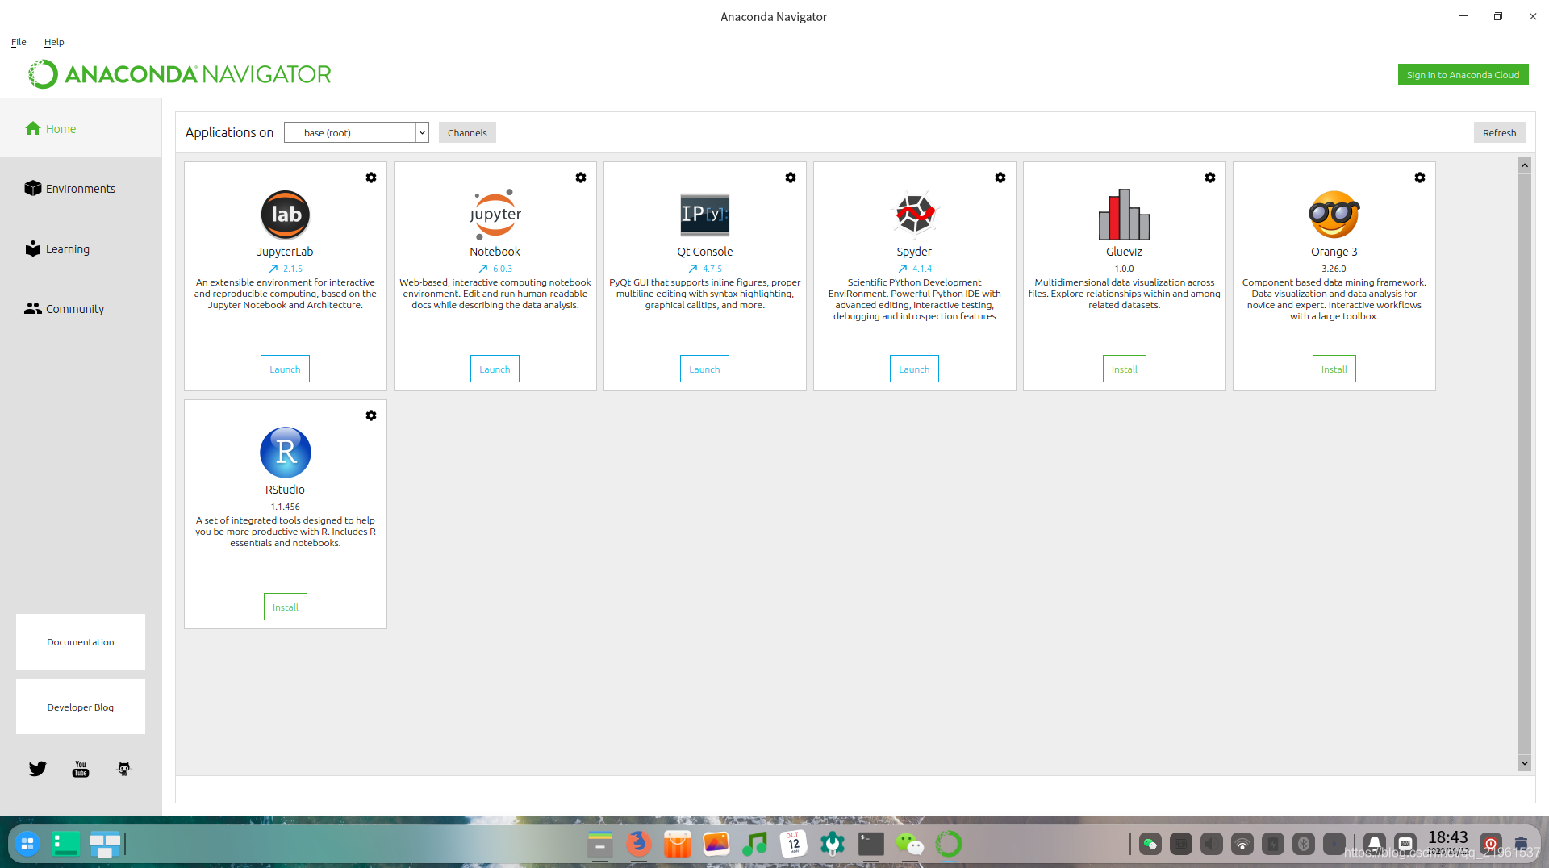This screenshot has height=868, width=1549.
Task: Open the JupyterLab settings gear
Action: [371, 177]
